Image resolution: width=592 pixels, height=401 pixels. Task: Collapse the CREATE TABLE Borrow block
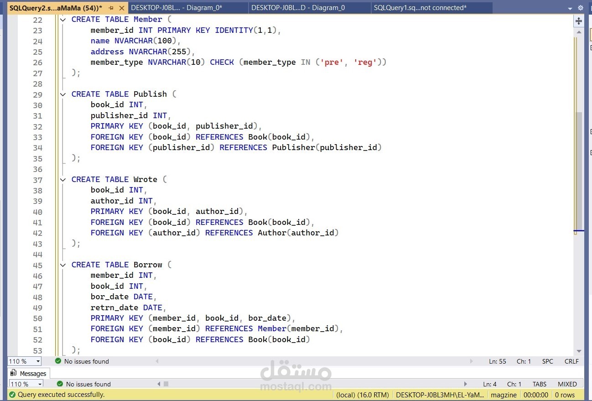(63, 265)
